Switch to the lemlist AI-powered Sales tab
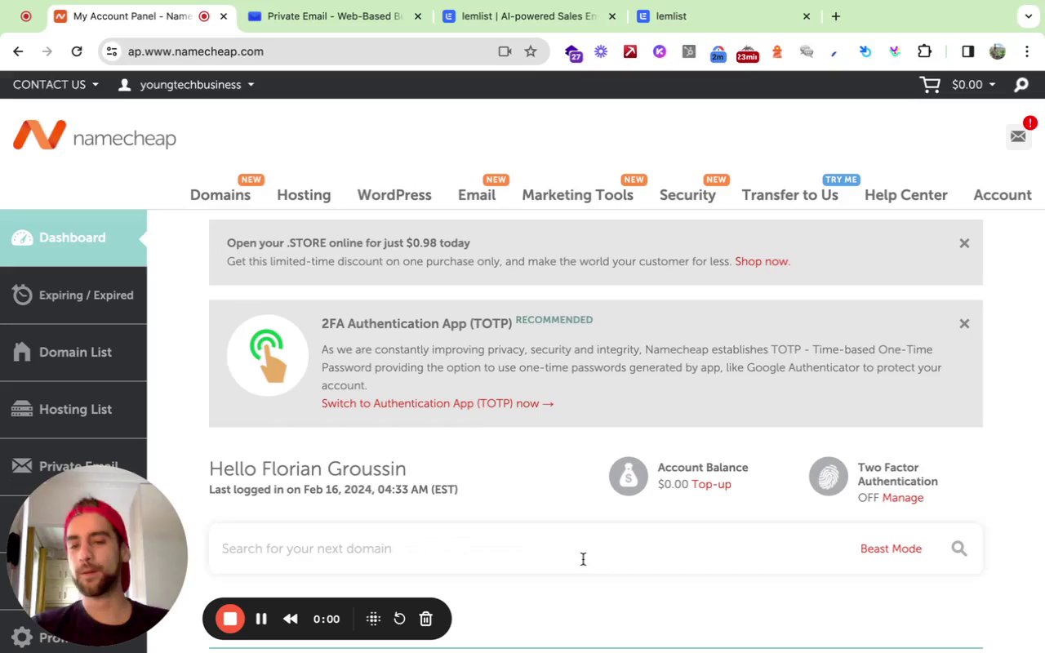Screen dimensions: 1045x653 coord(529,16)
